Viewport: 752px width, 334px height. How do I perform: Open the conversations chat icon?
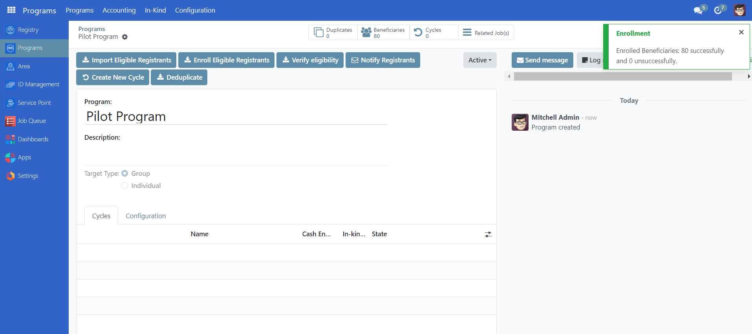click(698, 11)
